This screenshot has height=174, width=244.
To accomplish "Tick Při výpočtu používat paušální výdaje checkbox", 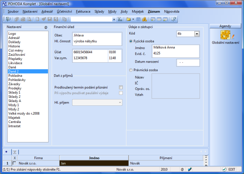I will [121, 93].
